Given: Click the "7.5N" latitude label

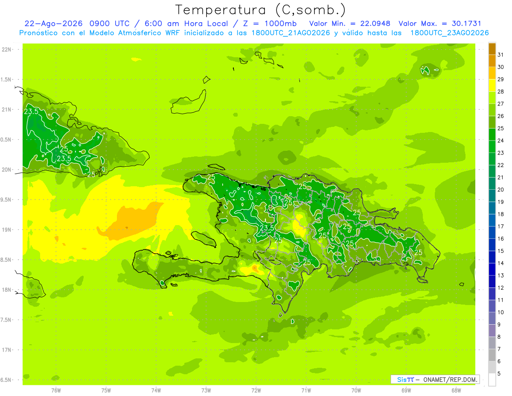Looking at the screenshot, I should pos(6,320).
